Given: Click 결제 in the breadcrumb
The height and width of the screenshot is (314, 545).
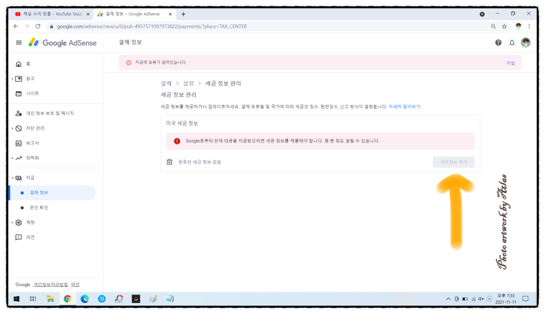Looking at the screenshot, I should 166,83.
